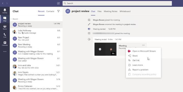This screenshot has height=92, width=183.
Task: Open the Meeting Notes tab
Action: tap(111, 11)
